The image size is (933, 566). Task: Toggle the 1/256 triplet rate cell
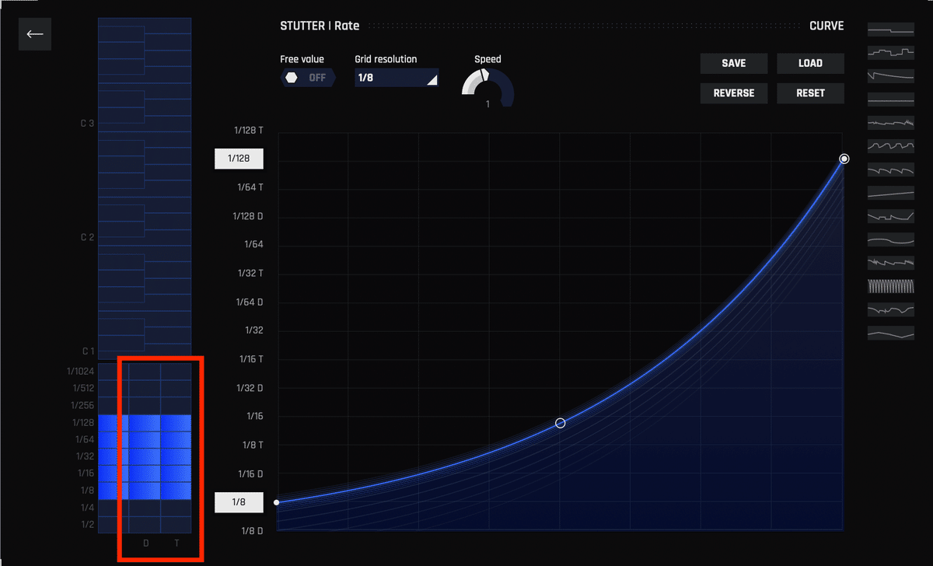[176, 406]
